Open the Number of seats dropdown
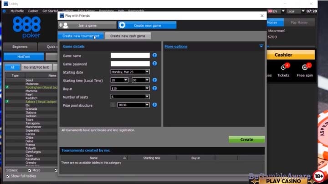The width and height of the screenshot is (328, 184). tap(130, 97)
